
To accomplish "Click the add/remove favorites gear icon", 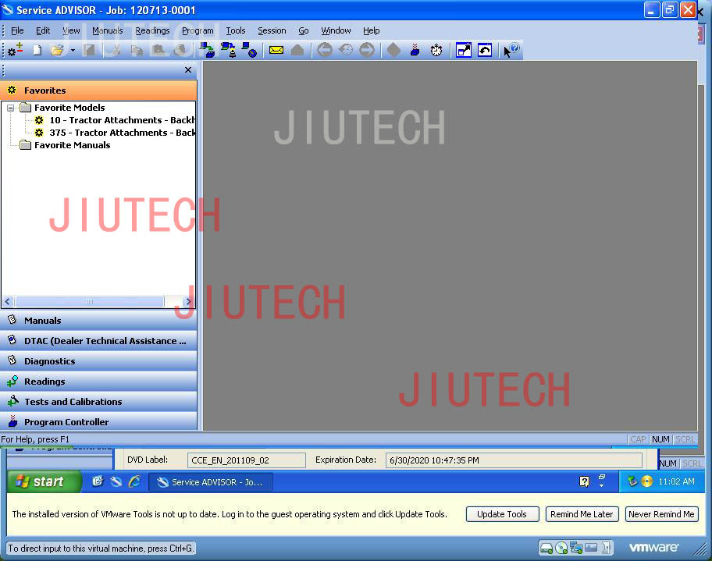I will pyautogui.click(x=15, y=50).
